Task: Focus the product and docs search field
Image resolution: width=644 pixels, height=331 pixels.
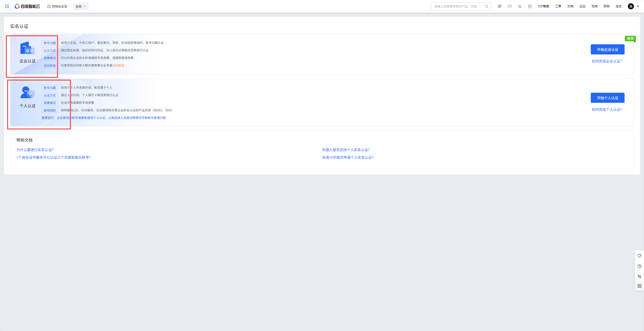Action: coord(457,6)
